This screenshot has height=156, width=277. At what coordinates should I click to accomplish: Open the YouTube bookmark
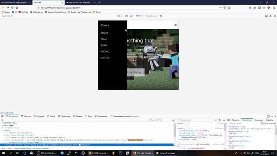pyautogui.click(x=23, y=12)
